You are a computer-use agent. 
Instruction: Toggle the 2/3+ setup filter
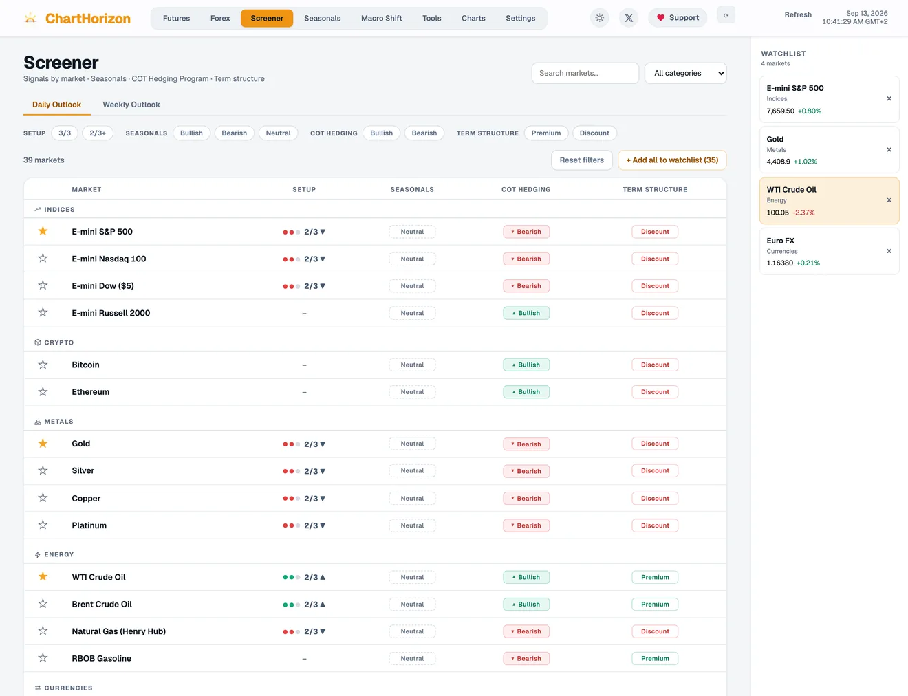tap(98, 133)
